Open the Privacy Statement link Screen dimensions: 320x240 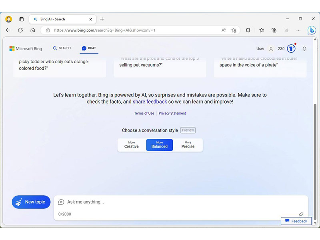coord(172,113)
